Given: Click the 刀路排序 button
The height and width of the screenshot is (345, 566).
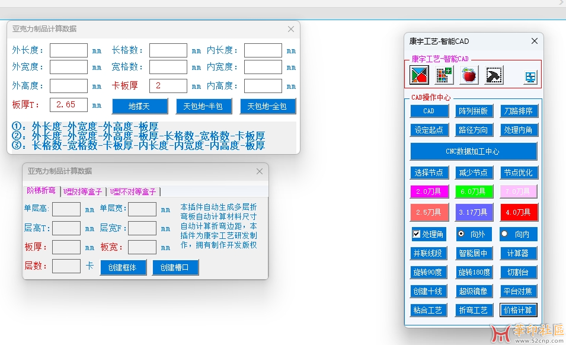Looking at the screenshot, I should [x=519, y=111].
